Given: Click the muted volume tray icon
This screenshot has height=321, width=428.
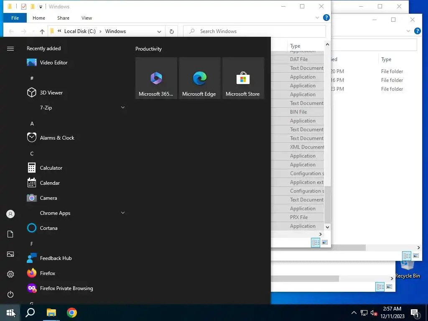Looking at the screenshot, I should (374, 313).
